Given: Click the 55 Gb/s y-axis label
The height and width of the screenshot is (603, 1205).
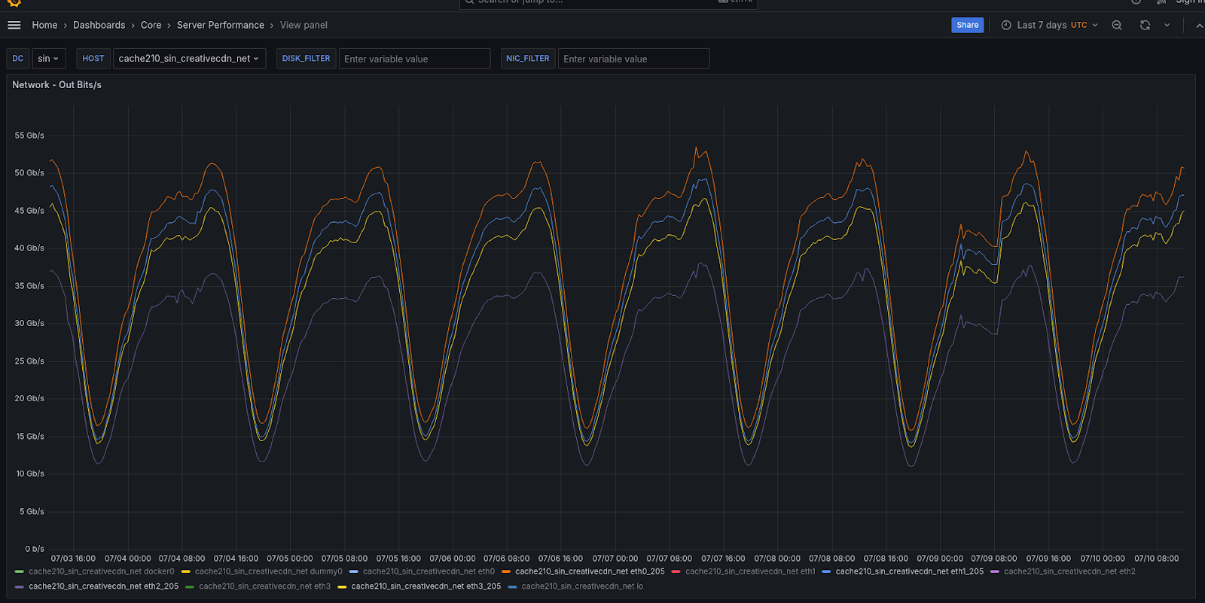Looking at the screenshot, I should [x=29, y=136].
